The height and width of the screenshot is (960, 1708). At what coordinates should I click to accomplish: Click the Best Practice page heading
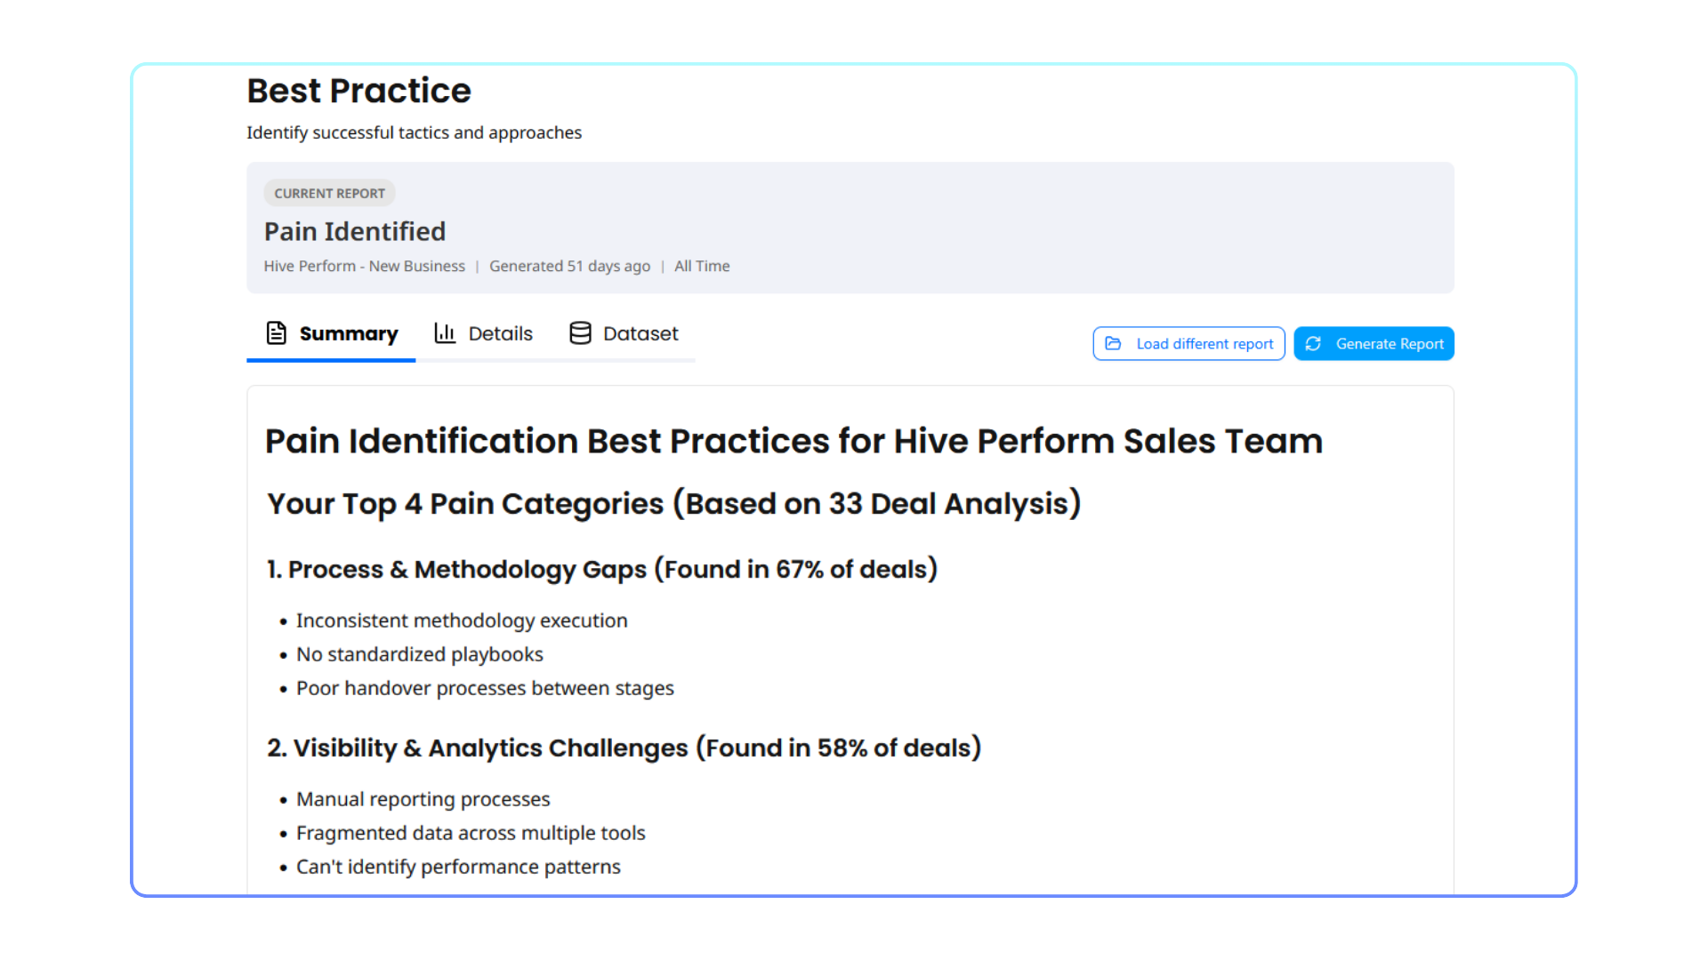tap(359, 91)
